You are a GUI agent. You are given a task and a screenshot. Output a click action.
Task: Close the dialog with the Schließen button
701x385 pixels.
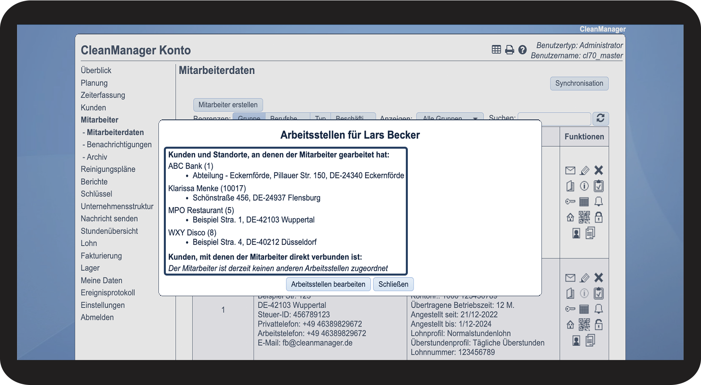393,284
